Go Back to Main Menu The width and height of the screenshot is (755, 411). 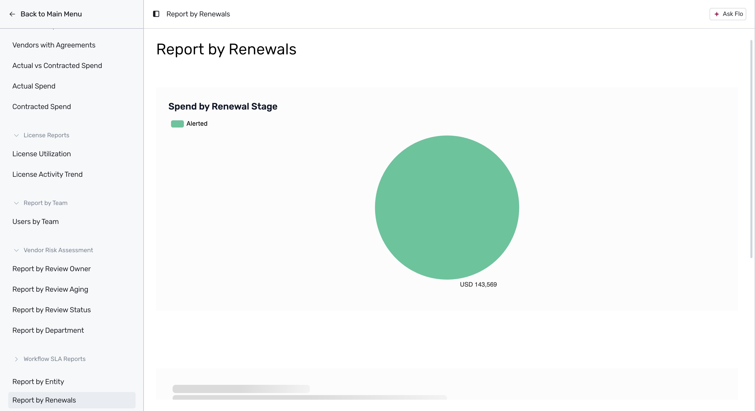coord(51,14)
